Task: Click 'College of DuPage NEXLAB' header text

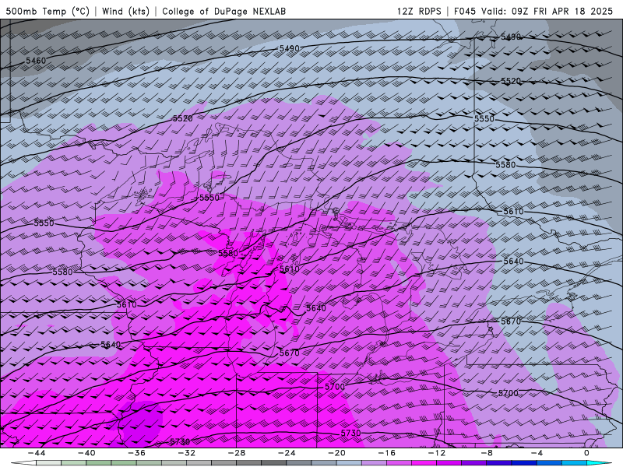Action: (x=224, y=11)
